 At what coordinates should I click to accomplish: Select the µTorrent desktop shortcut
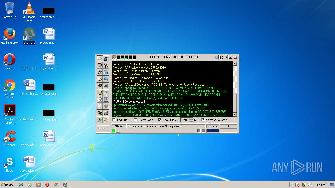[29, 36]
